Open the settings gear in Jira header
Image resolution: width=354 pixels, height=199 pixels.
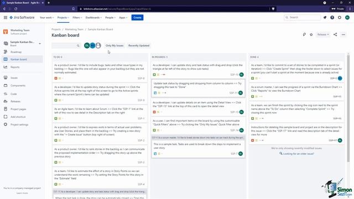tap(340, 17)
